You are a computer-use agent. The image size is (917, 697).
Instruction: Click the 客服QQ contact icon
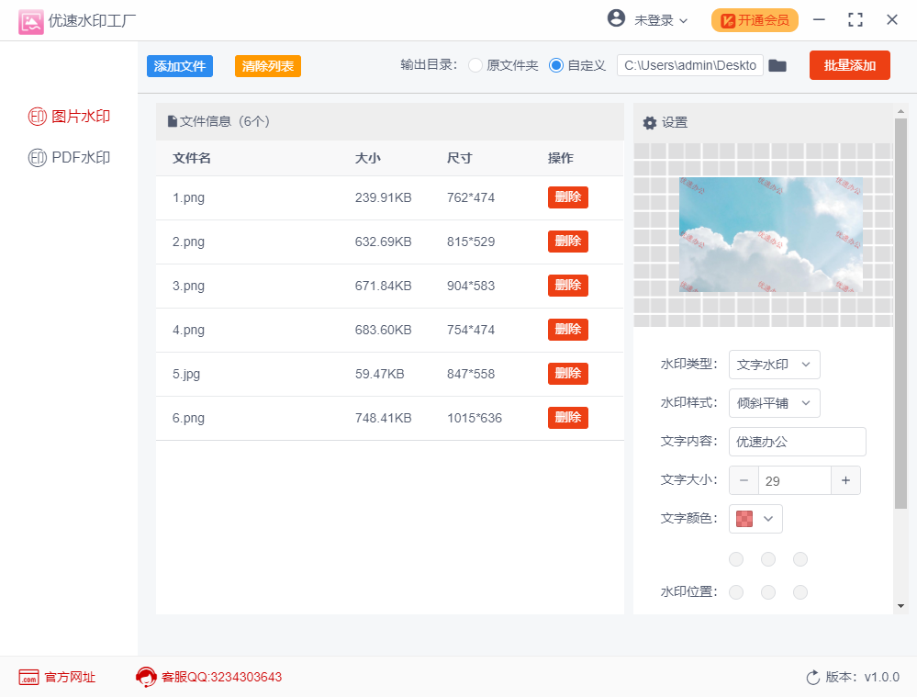146,677
